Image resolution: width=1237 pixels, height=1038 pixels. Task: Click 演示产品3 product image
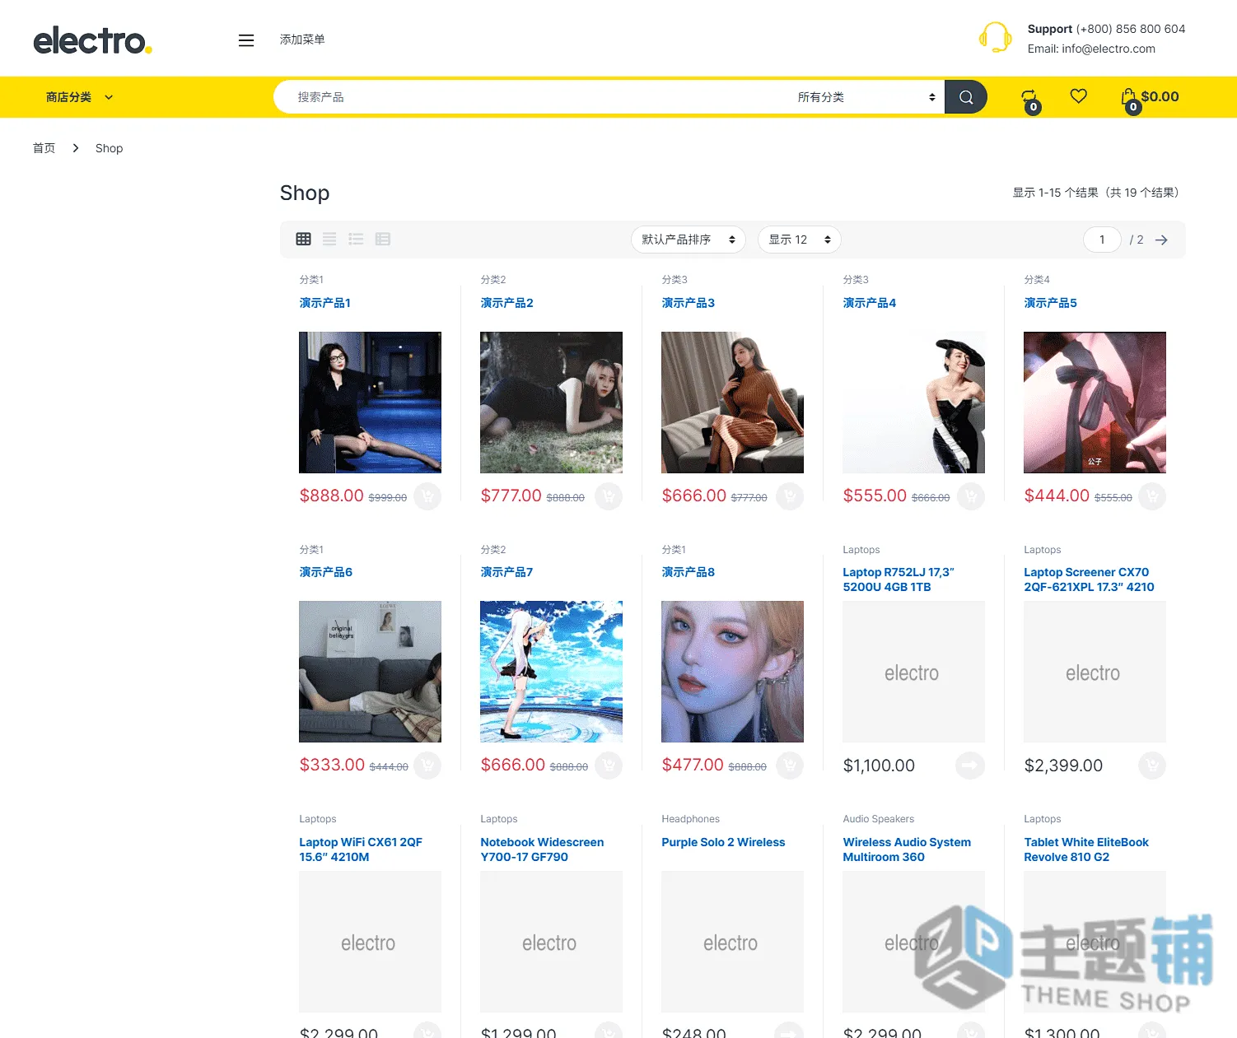732,403
